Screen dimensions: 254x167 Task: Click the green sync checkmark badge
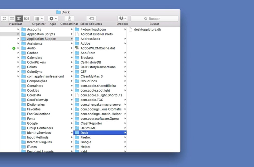[14, 48]
